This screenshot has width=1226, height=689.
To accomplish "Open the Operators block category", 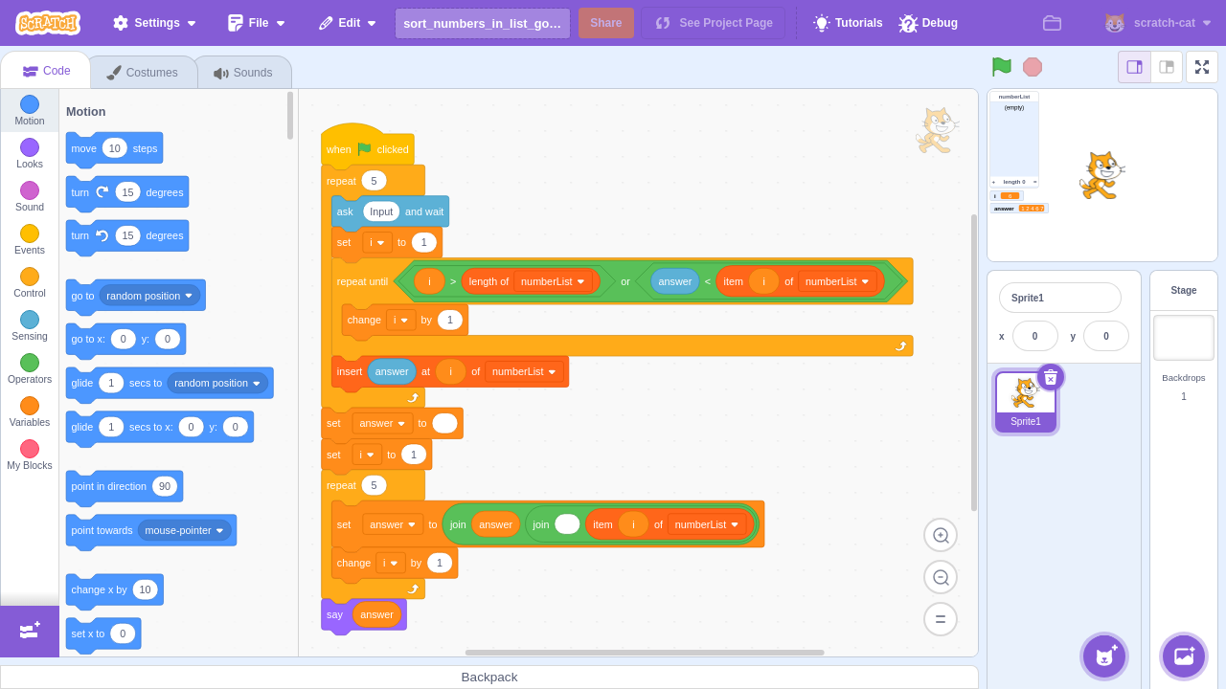I will (30, 369).
